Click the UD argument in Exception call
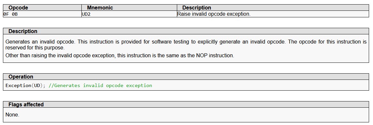Viewport: 373px width, 125px height. (37, 85)
